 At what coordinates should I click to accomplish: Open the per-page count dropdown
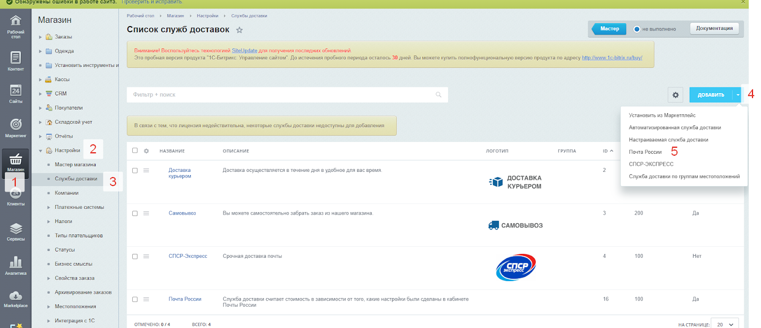point(725,325)
